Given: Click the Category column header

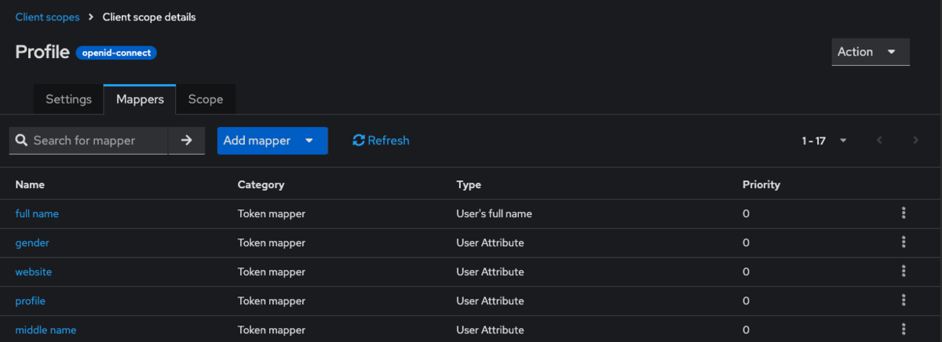Looking at the screenshot, I should (x=261, y=184).
